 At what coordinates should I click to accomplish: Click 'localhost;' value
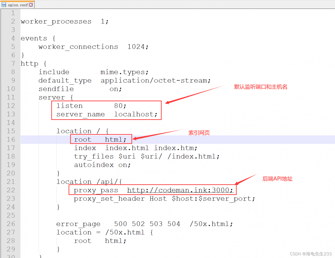tap(136, 114)
